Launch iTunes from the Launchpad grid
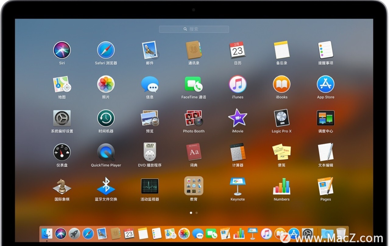389x246 pixels. click(x=238, y=84)
